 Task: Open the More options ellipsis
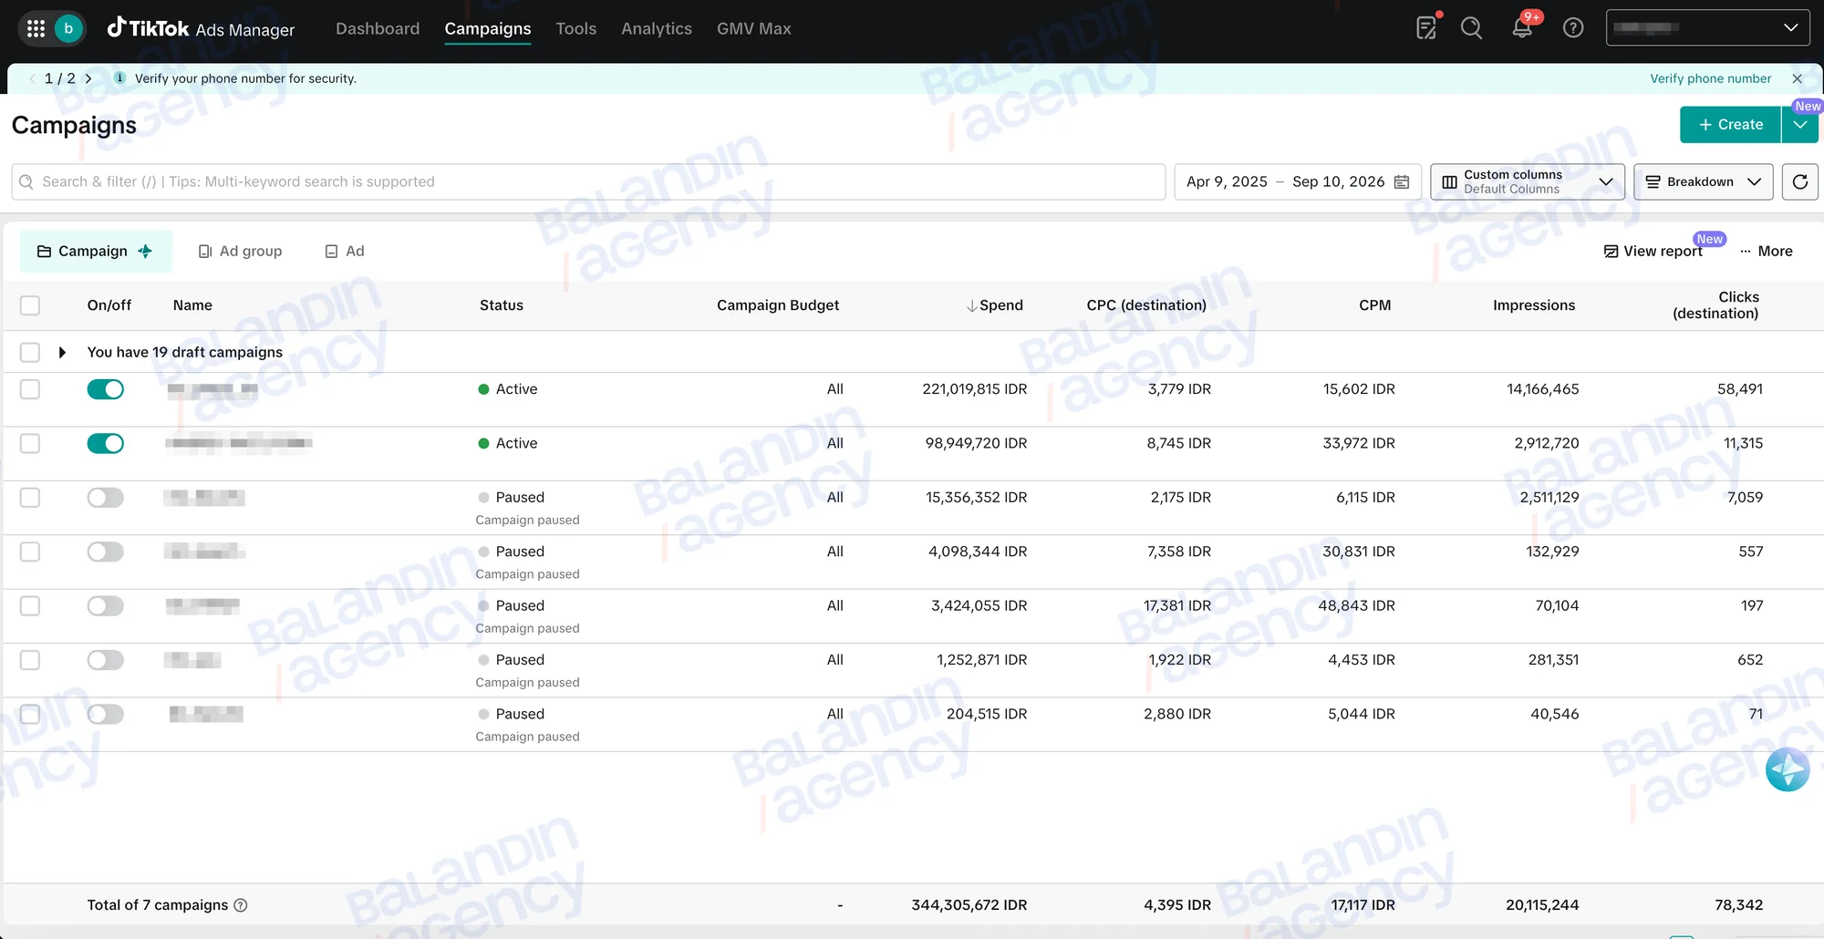(x=1767, y=251)
